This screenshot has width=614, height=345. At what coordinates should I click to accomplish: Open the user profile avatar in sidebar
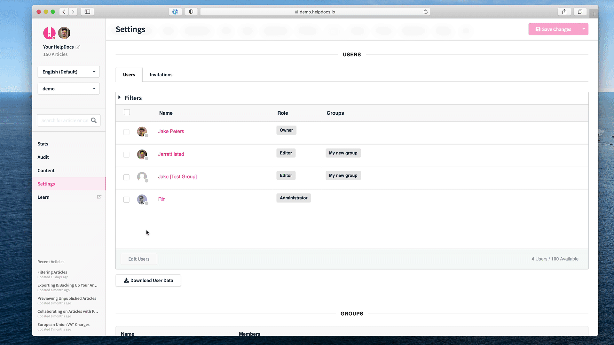coord(64,33)
